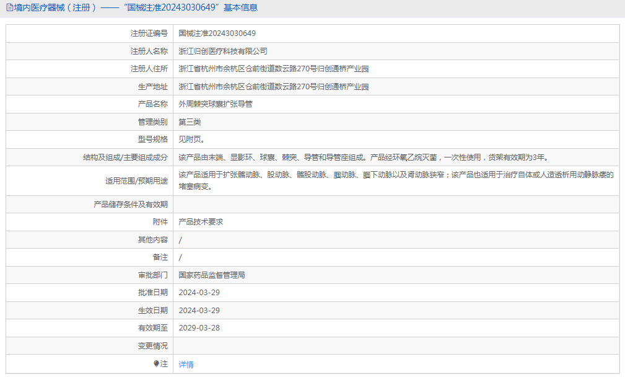Select approval date 2024-03-29 in 批准日期 row
The width and height of the screenshot is (625, 377).
[x=199, y=293]
